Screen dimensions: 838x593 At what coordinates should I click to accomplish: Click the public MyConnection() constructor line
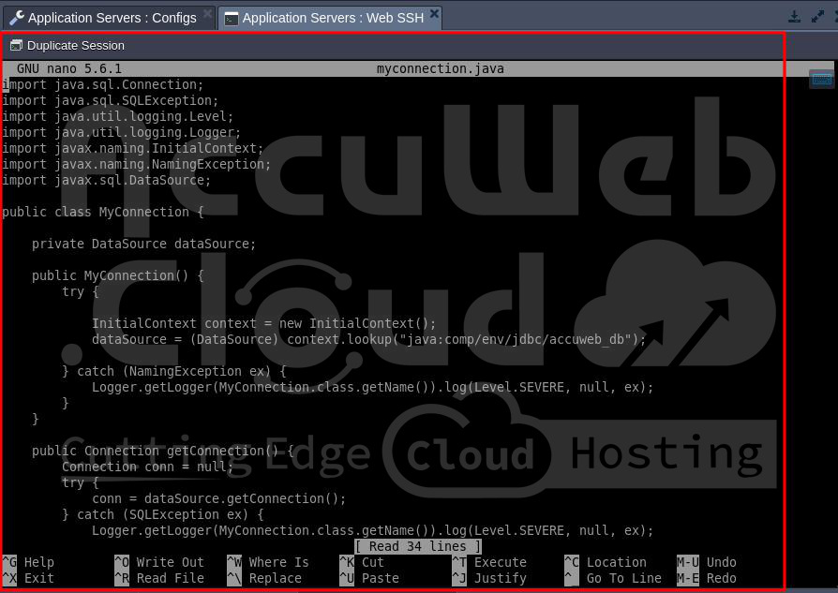pos(117,275)
